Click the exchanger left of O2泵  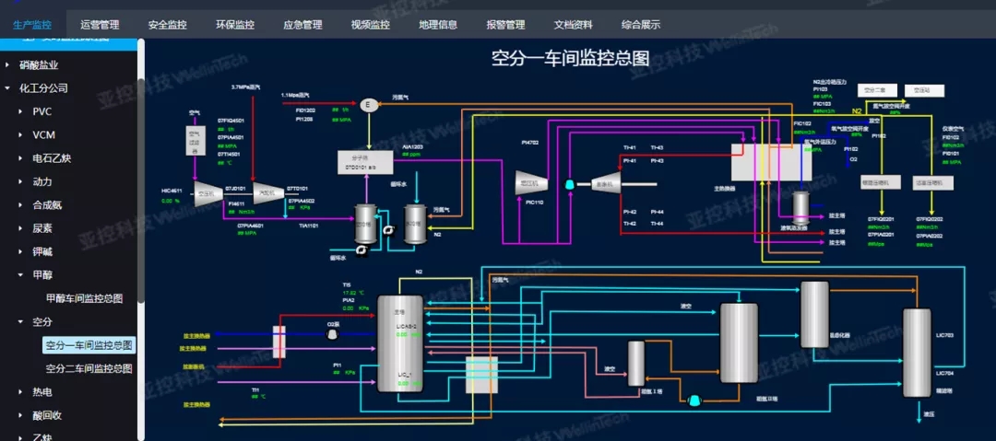[x=279, y=342]
